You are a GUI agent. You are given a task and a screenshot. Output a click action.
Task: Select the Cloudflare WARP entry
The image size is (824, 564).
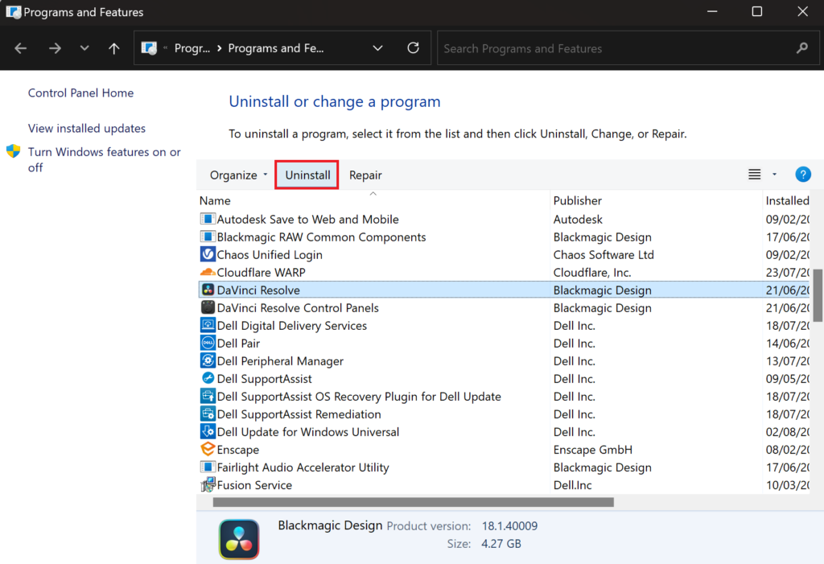pyautogui.click(x=262, y=273)
